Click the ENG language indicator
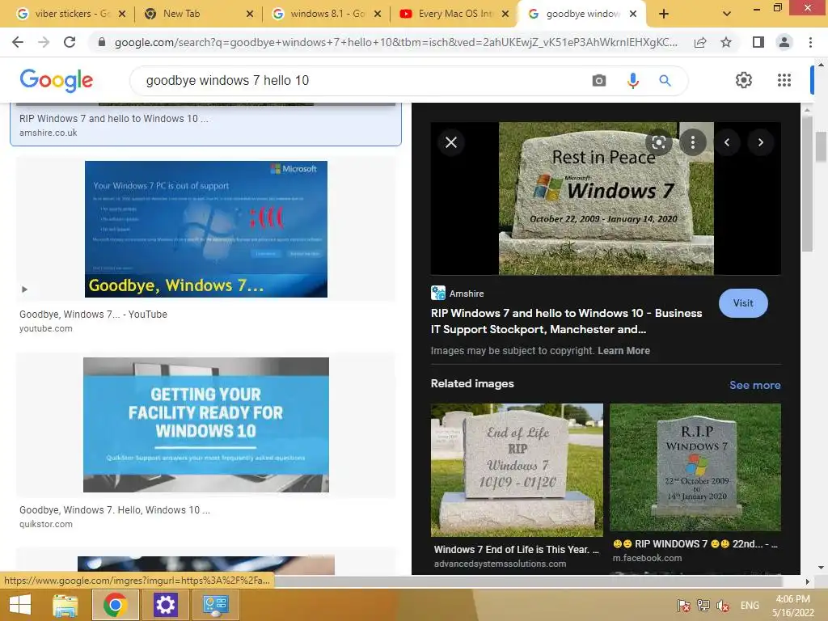 [x=750, y=605]
